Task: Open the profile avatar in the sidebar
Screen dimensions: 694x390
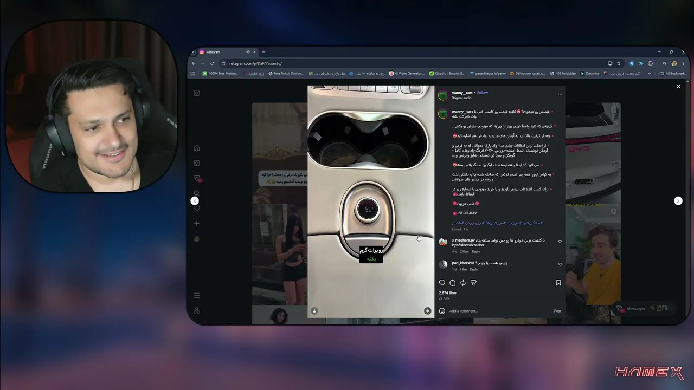Action: pyautogui.click(x=197, y=238)
